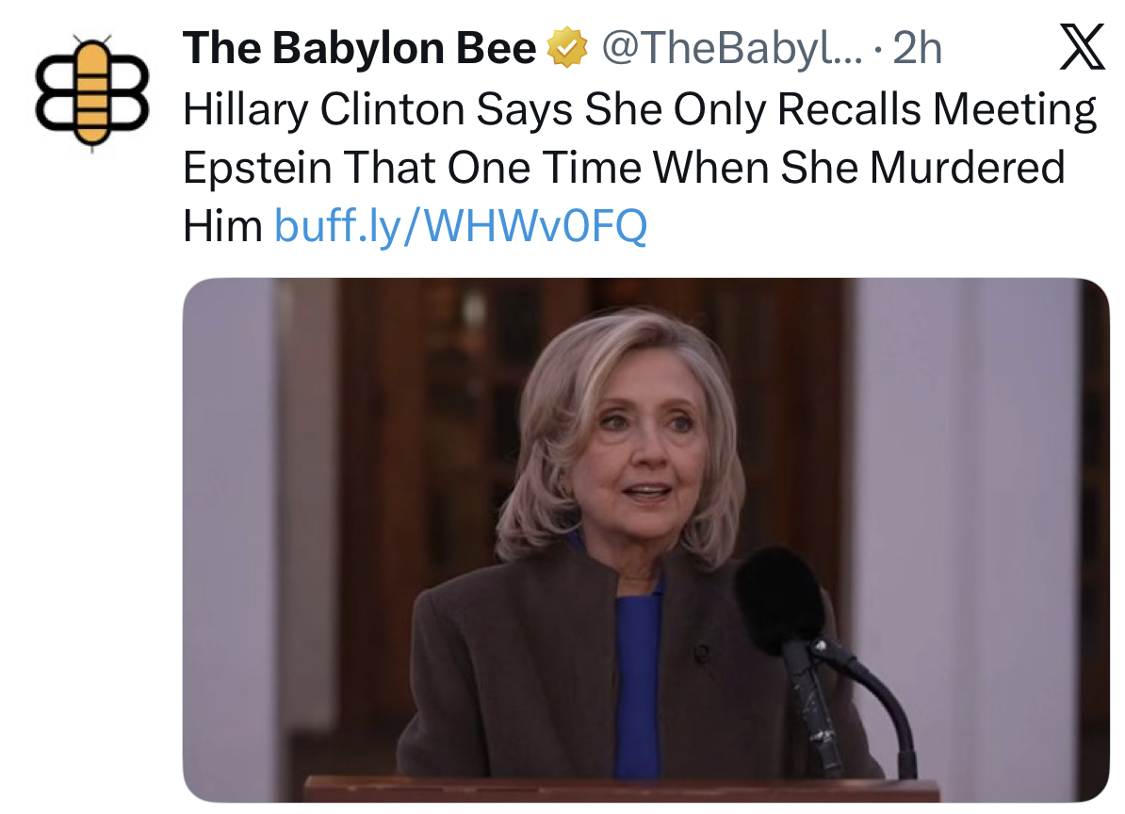Click the words "Hillary Clinton" in the tweet
Image resolution: width=1125 pixels, height=814 pixels.
pyautogui.click(x=324, y=110)
